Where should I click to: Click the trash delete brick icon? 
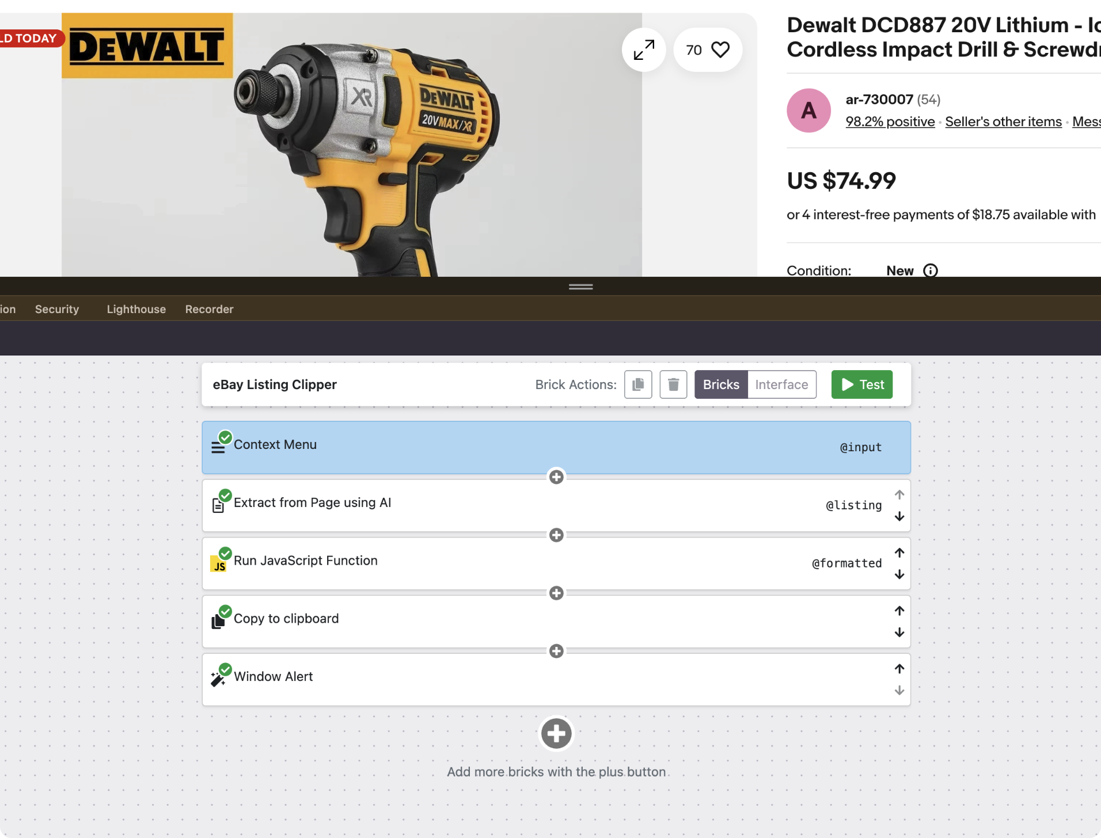click(673, 384)
